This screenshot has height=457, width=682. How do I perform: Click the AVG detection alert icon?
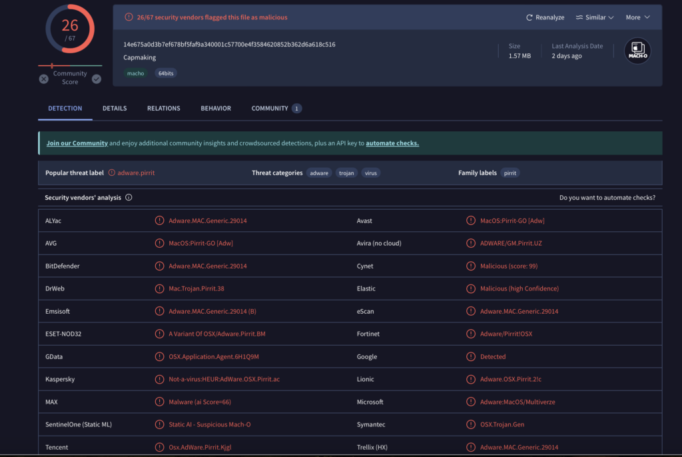tap(159, 243)
